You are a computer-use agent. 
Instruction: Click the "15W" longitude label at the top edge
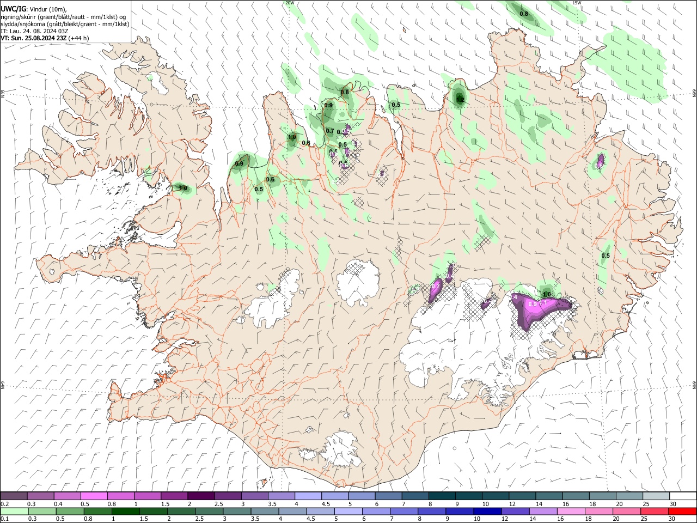[577, 3]
